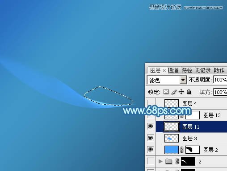
Task: Click 图层 4 layer thumbnail
Action: point(172,103)
